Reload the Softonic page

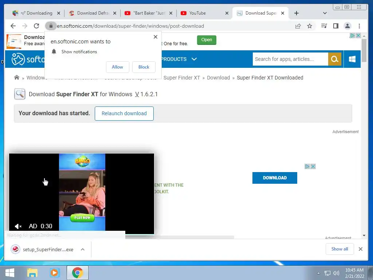click(x=36, y=26)
